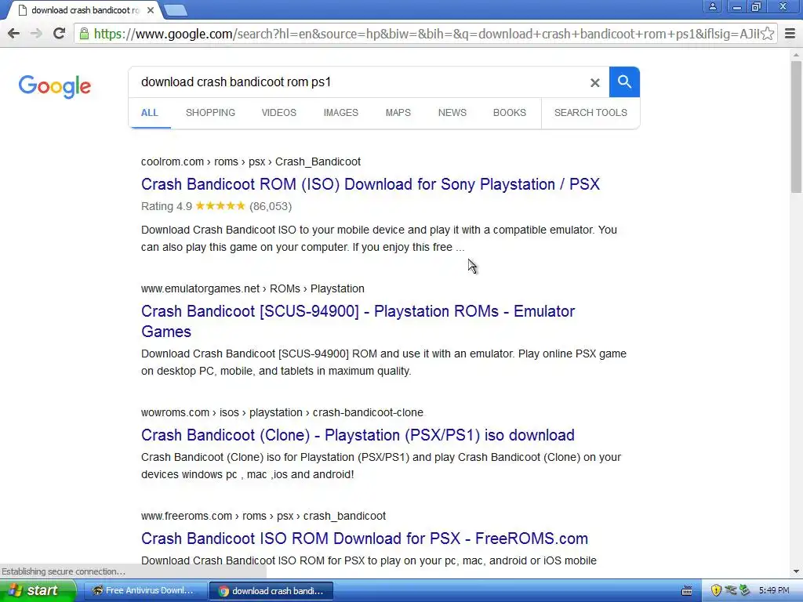Image resolution: width=803 pixels, height=602 pixels.
Task: Select the ALL search tab
Action: (x=150, y=113)
